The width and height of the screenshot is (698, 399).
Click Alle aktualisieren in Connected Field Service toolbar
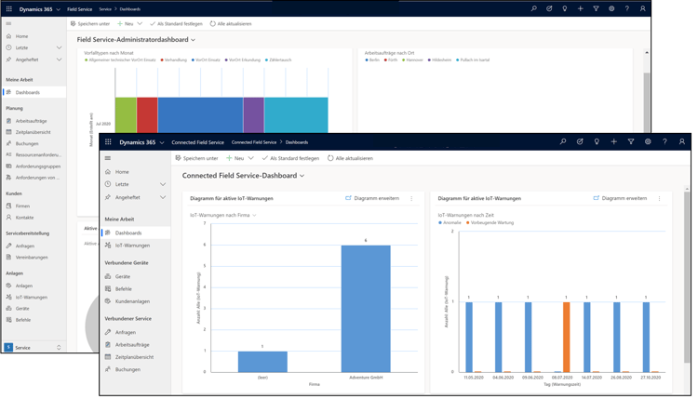pyautogui.click(x=350, y=158)
